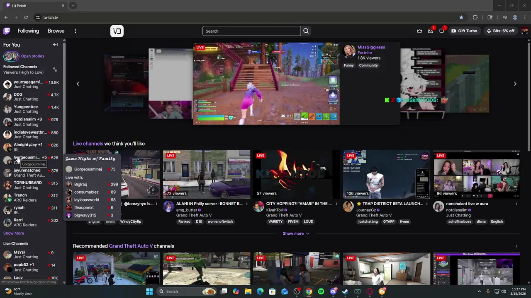Image resolution: width=531 pixels, height=298 pixels.
Task: Select BigIraq in the hover popup
Action: point(92,185)
